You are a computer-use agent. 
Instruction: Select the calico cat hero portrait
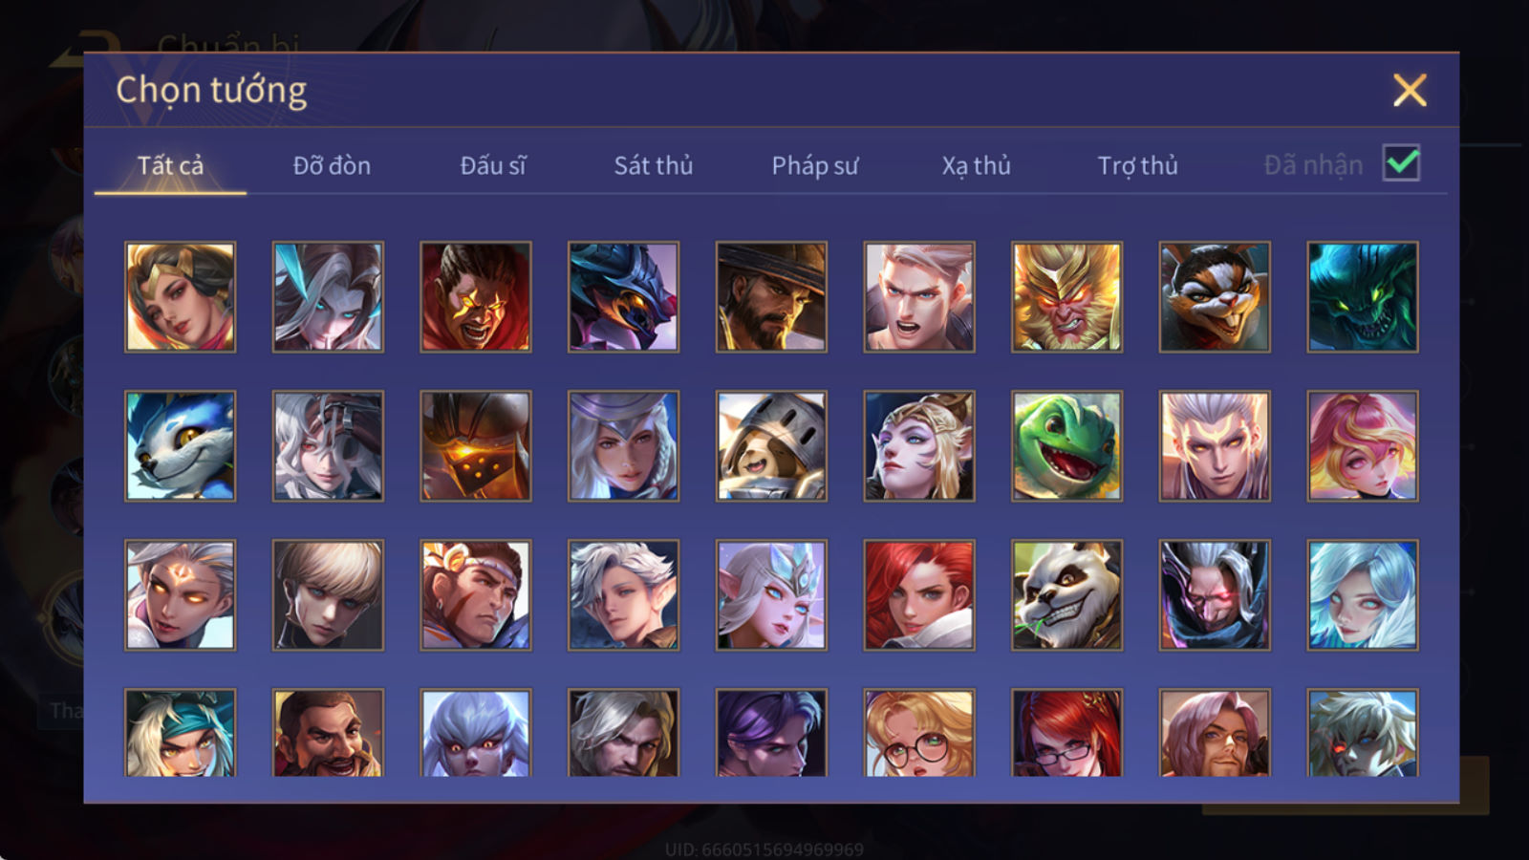pos(1215,297)
